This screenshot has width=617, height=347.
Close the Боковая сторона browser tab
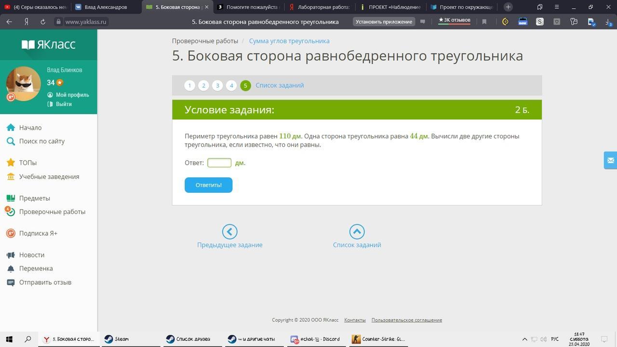pos(206,7)
